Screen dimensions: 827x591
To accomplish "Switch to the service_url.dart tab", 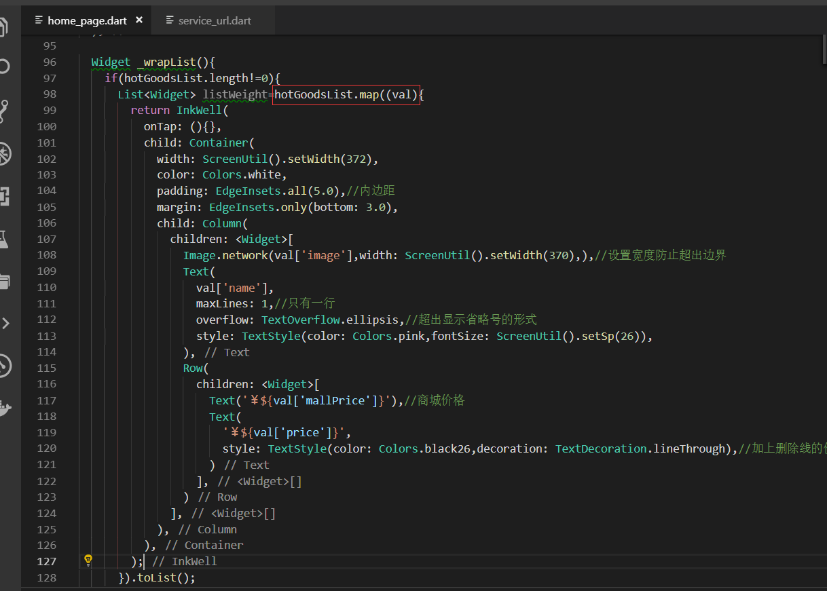I will [x=212, y=20].
